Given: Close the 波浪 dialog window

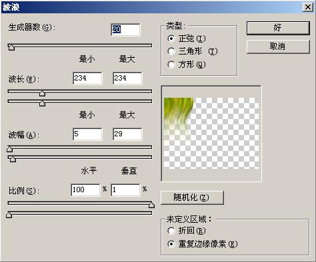Looking at the screenshot, I should click(x=308, y=7).
